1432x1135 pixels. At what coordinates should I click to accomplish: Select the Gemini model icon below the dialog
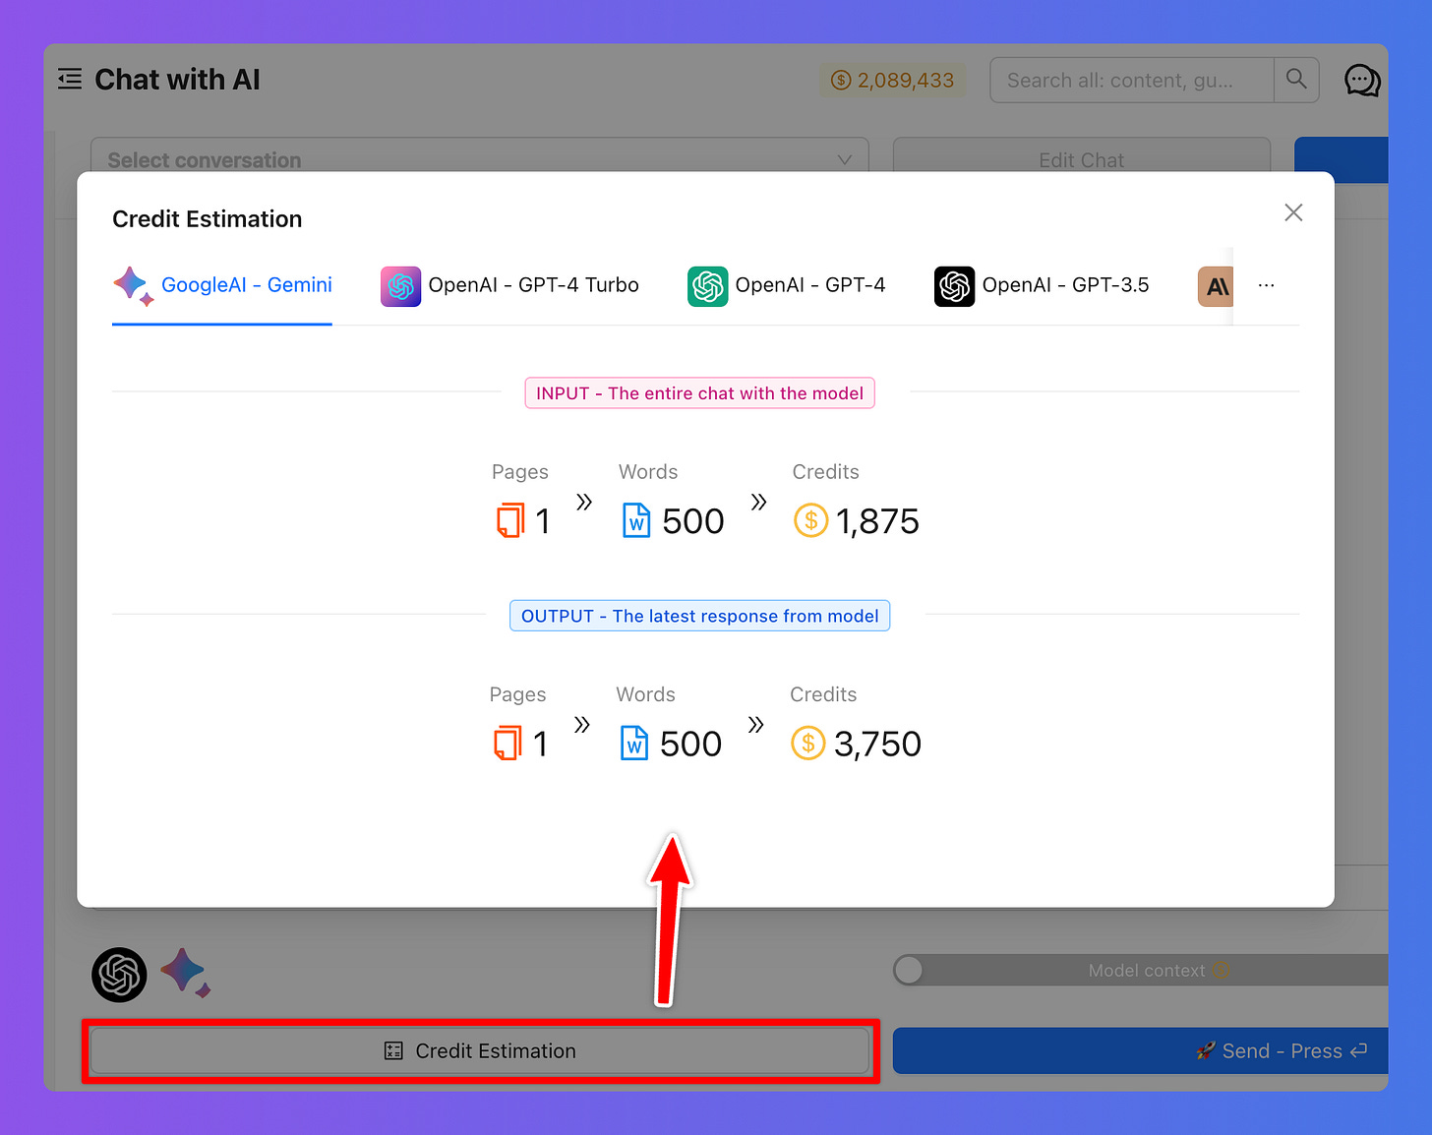[x=186, y=973]
